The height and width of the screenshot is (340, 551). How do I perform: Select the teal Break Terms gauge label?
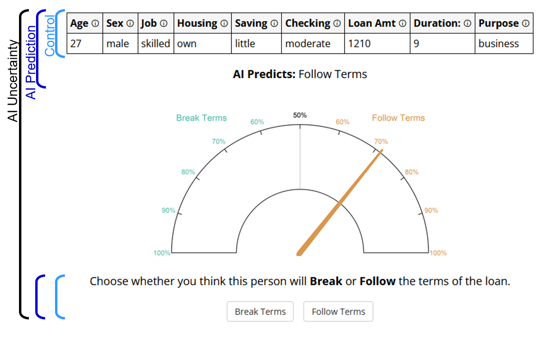pos(201,118)
